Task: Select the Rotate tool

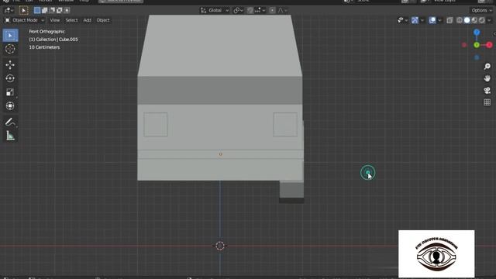Action: coord(10,78)
